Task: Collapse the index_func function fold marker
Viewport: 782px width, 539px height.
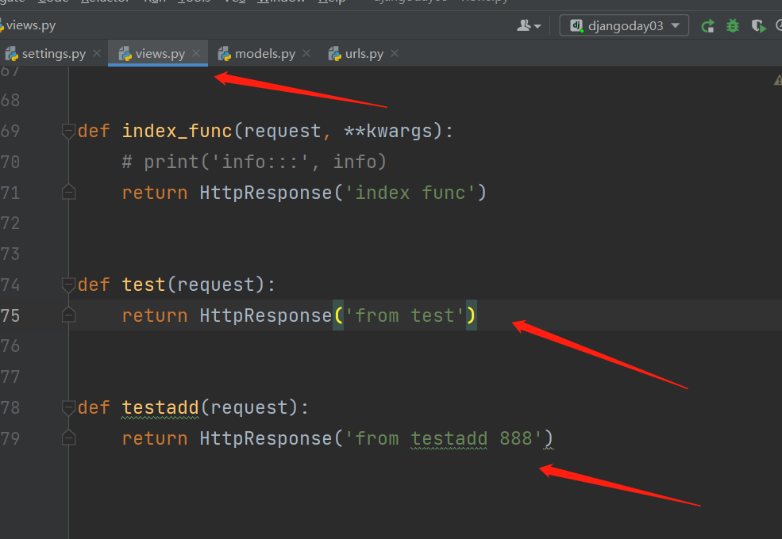Action: pos(68,131)
